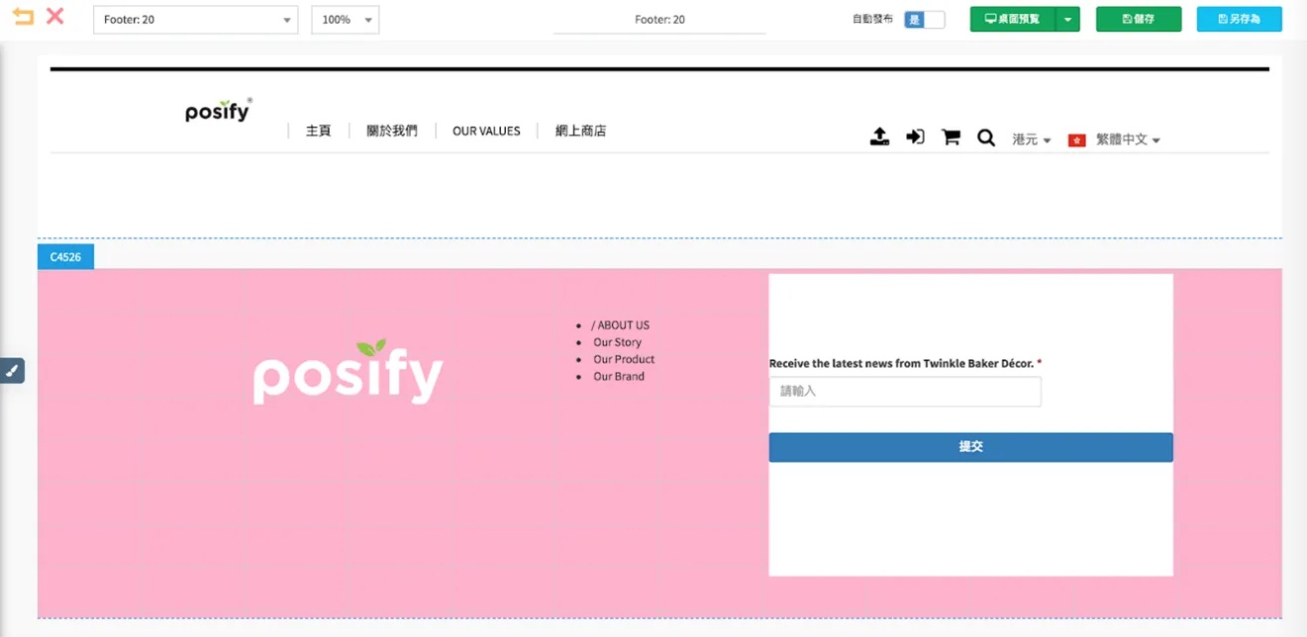1307x637 pixels.
Task: Click the newsletter 請輸入 input field
Action: pyautogui.click(x=905, y=392)
